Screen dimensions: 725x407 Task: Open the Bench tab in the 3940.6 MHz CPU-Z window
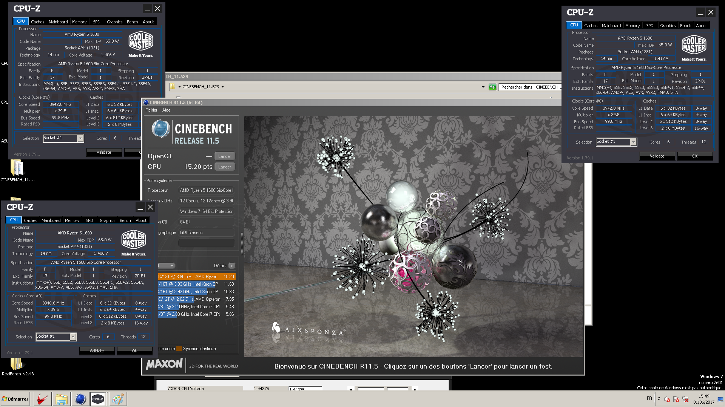point(125,220)
